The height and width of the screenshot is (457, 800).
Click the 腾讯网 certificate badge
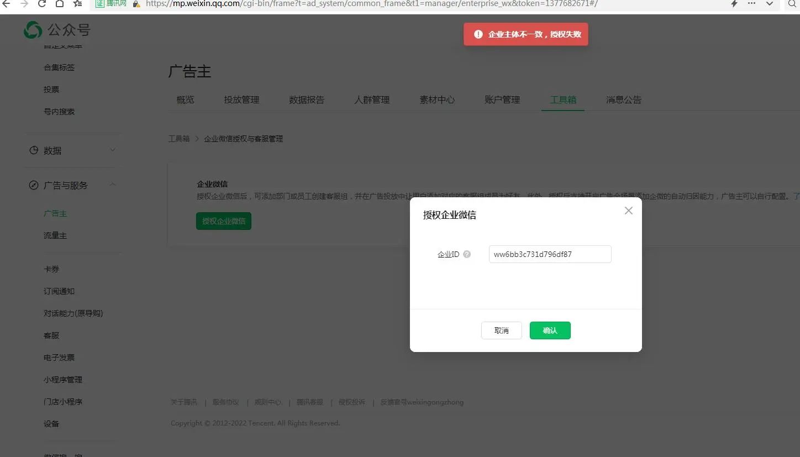click(x=112, y=3)
